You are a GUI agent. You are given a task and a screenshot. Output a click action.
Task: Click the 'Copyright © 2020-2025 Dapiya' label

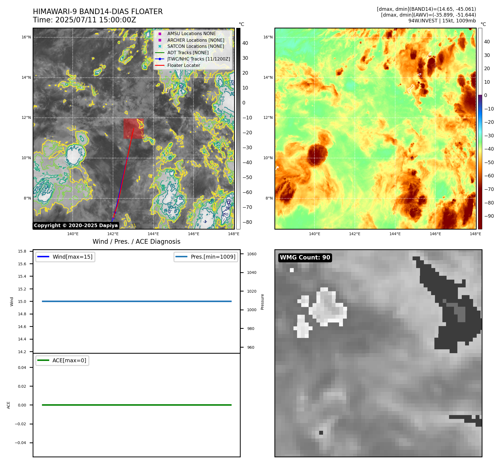[x=76, y=225]
